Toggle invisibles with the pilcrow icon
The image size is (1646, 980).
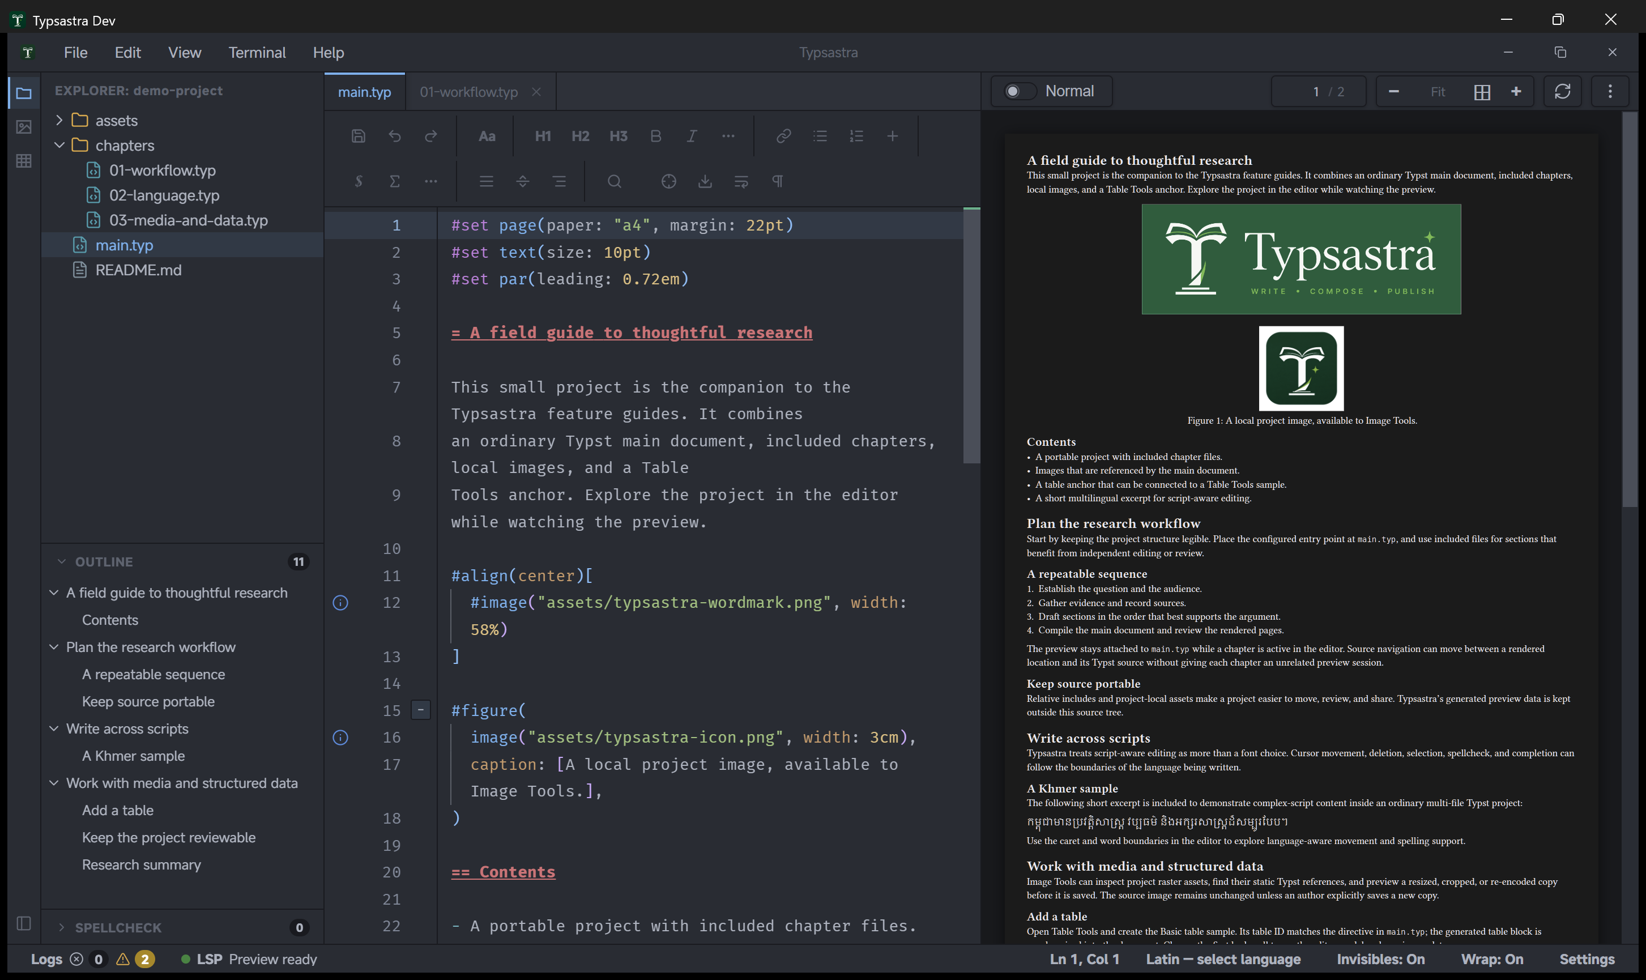click(777, 181)
